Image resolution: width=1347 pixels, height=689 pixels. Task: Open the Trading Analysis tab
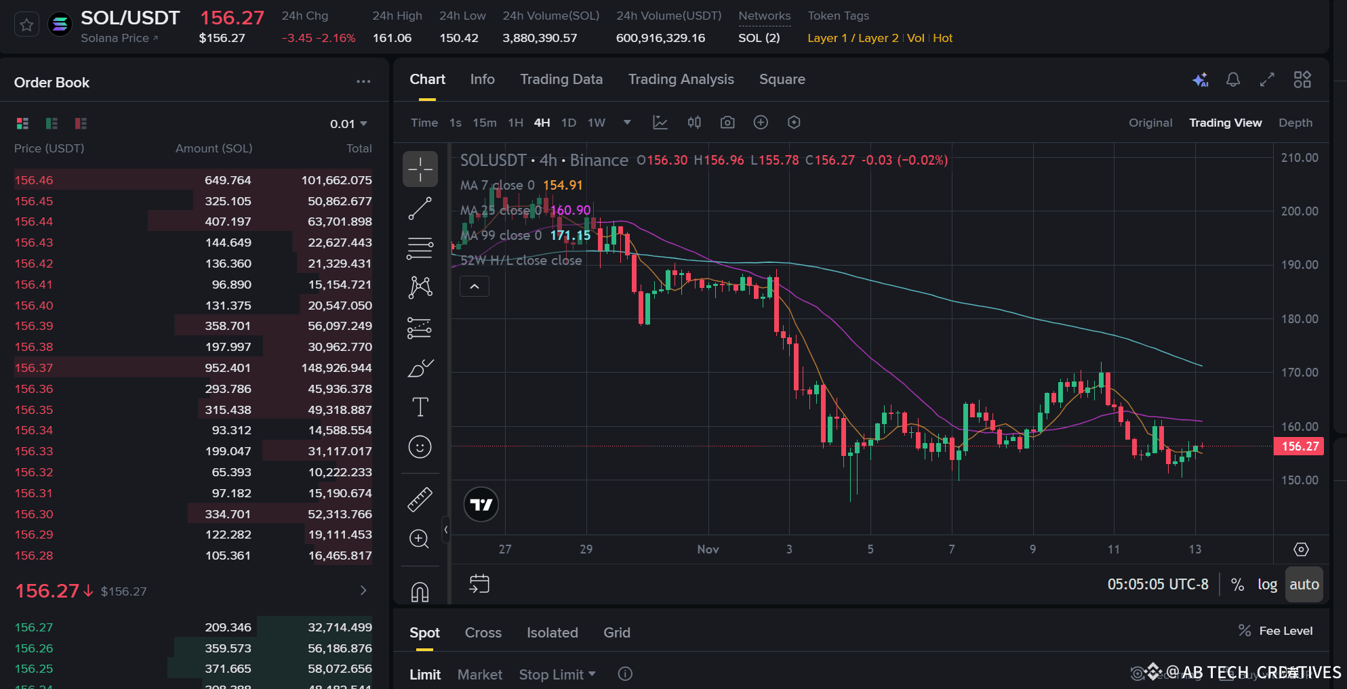pyautogui.click(x=681, y=79)
